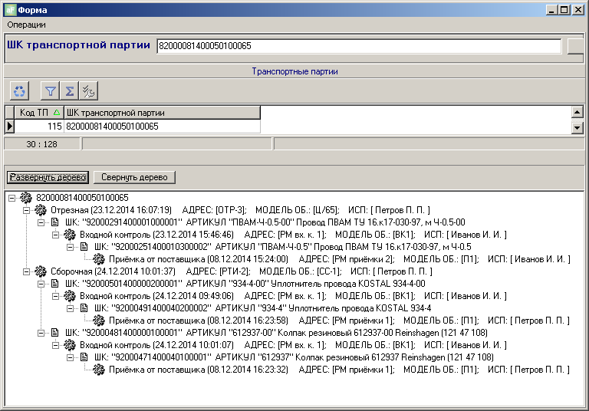Click the gear icon of Сборочная node

point(41,271)
